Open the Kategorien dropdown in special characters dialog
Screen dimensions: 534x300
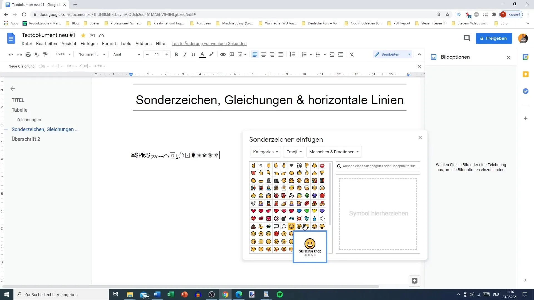point(265,152)
